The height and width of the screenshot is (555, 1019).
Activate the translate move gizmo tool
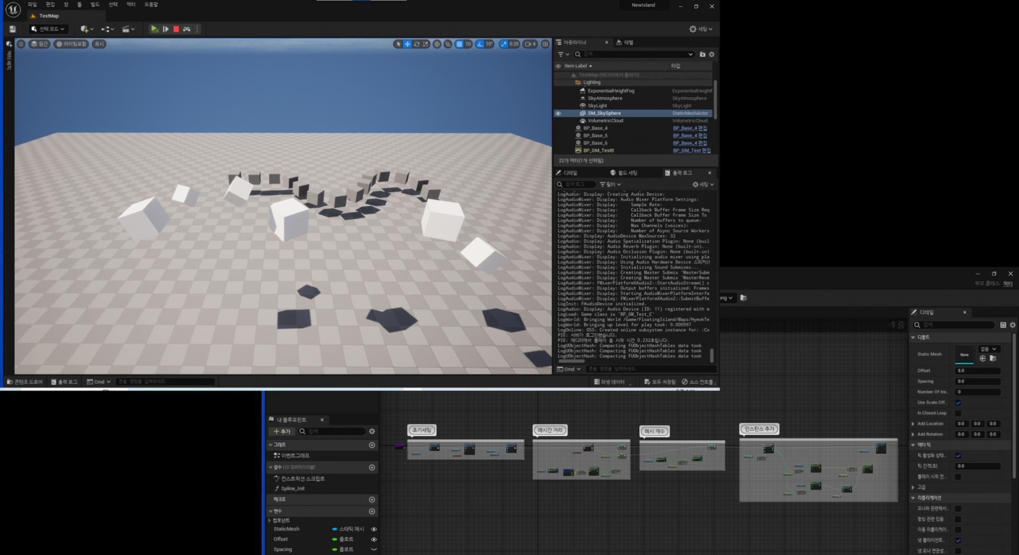point(407,44)
